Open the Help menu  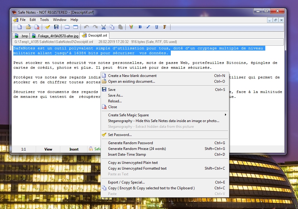[x=74, y=20]
